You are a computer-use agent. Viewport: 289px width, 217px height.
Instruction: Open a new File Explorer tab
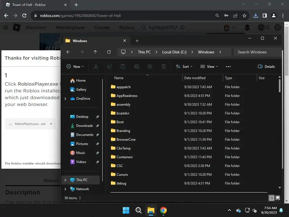click(x=137, y=41)
